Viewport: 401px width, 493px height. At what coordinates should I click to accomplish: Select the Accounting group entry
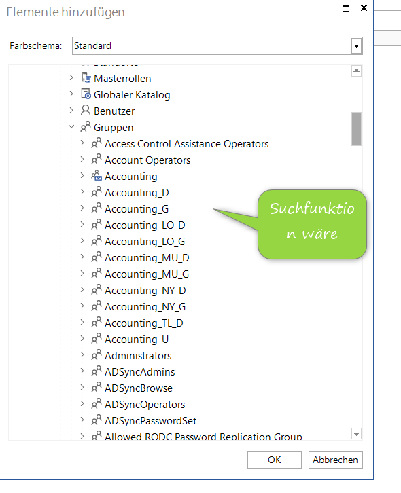pos(131,177)
